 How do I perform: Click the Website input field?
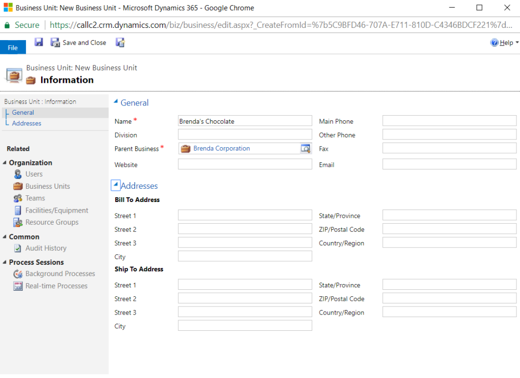pyautogui.click(x=245, y=164)
